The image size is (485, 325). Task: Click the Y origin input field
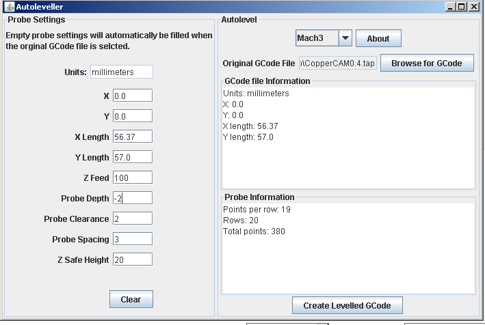pos(133,116)
